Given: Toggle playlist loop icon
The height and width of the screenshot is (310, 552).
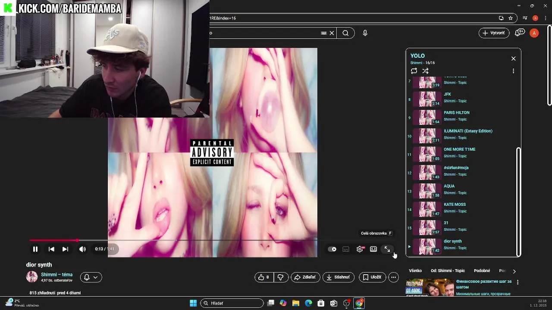Looking at the screenshot, I should [x=414, y=71].
